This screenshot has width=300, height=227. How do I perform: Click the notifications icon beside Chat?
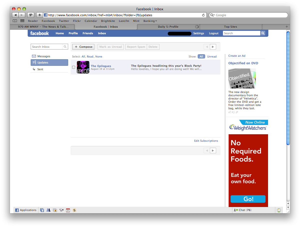[x=279, y=210]
